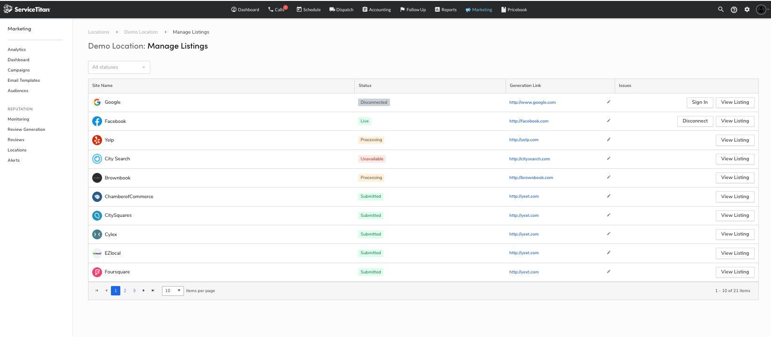Jump to the first page arrow
771x337 pixels.
point(97,291)
